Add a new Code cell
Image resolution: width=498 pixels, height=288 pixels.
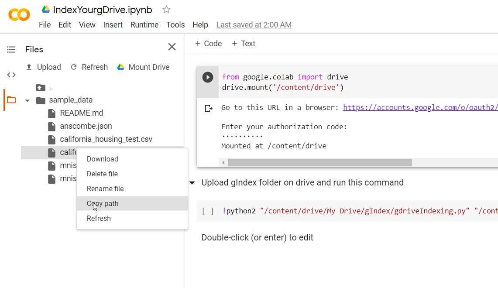208,44
